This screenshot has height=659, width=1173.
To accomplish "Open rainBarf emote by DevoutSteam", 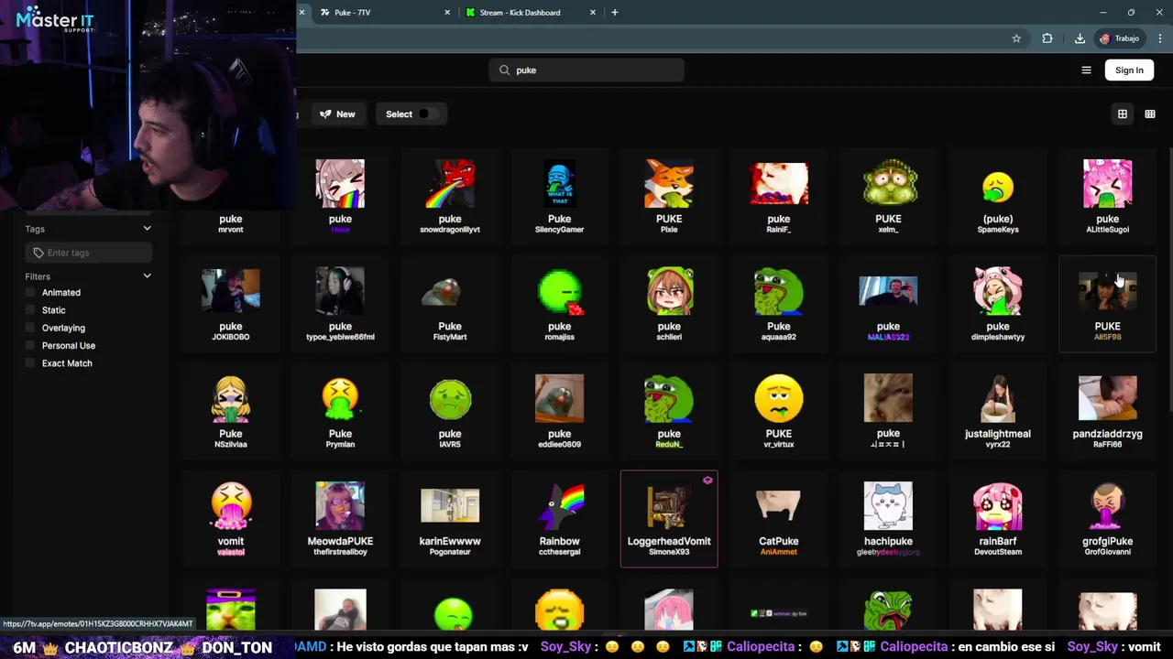I will [x=998, y=519].
